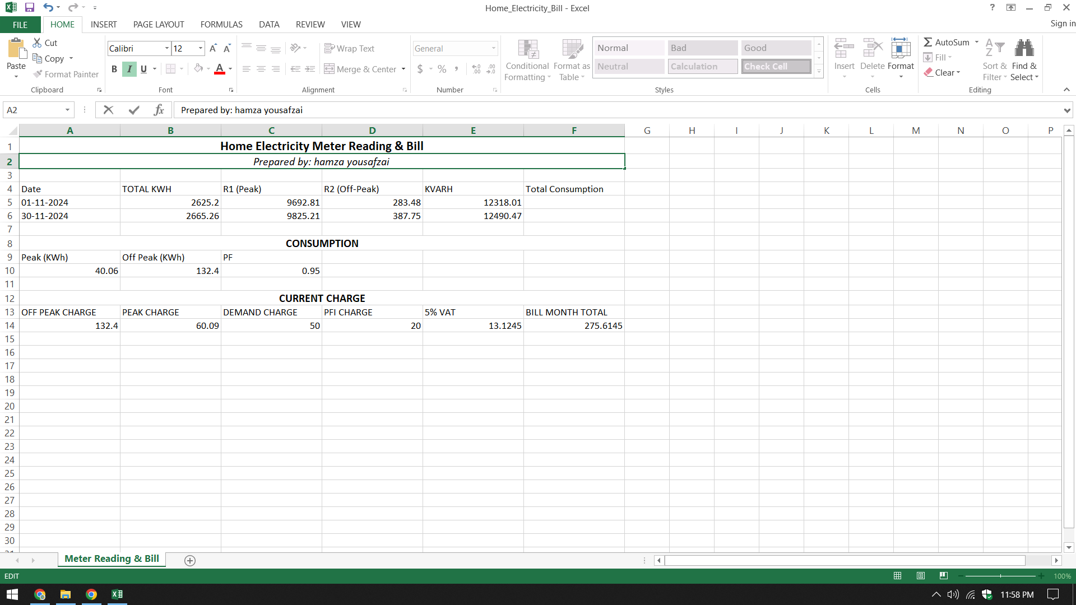
Task: Click the Copy button
Action: point(49,58)
